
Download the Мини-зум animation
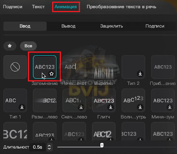(x=170, y=107)
